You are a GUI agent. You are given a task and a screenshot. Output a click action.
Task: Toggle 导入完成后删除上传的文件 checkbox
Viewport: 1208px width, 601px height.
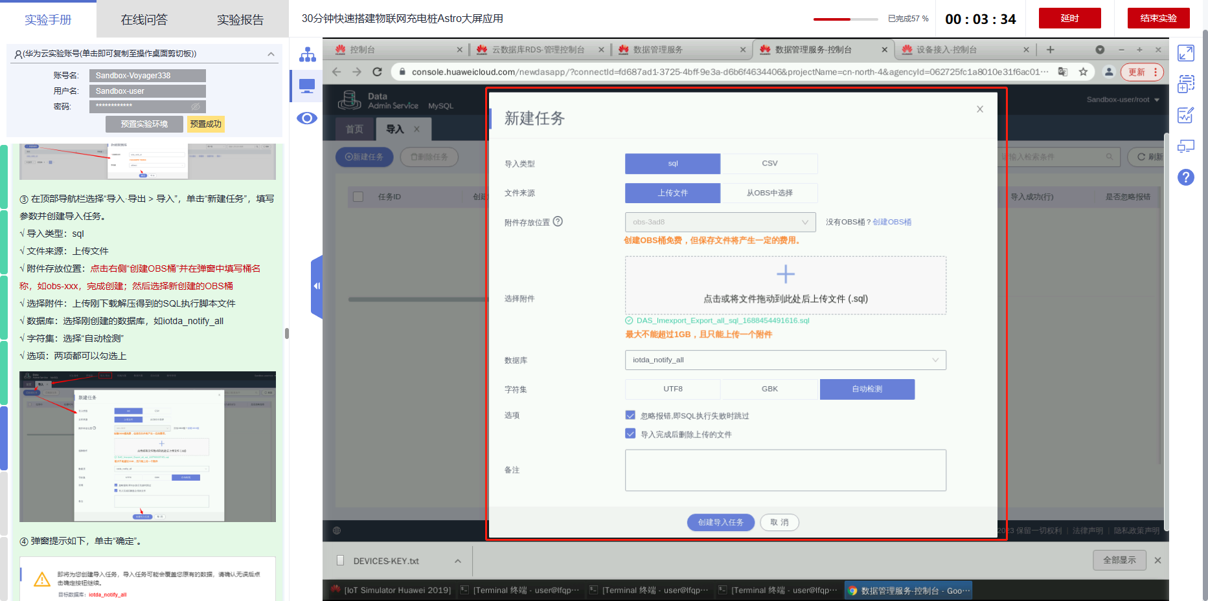click(630, 434)
